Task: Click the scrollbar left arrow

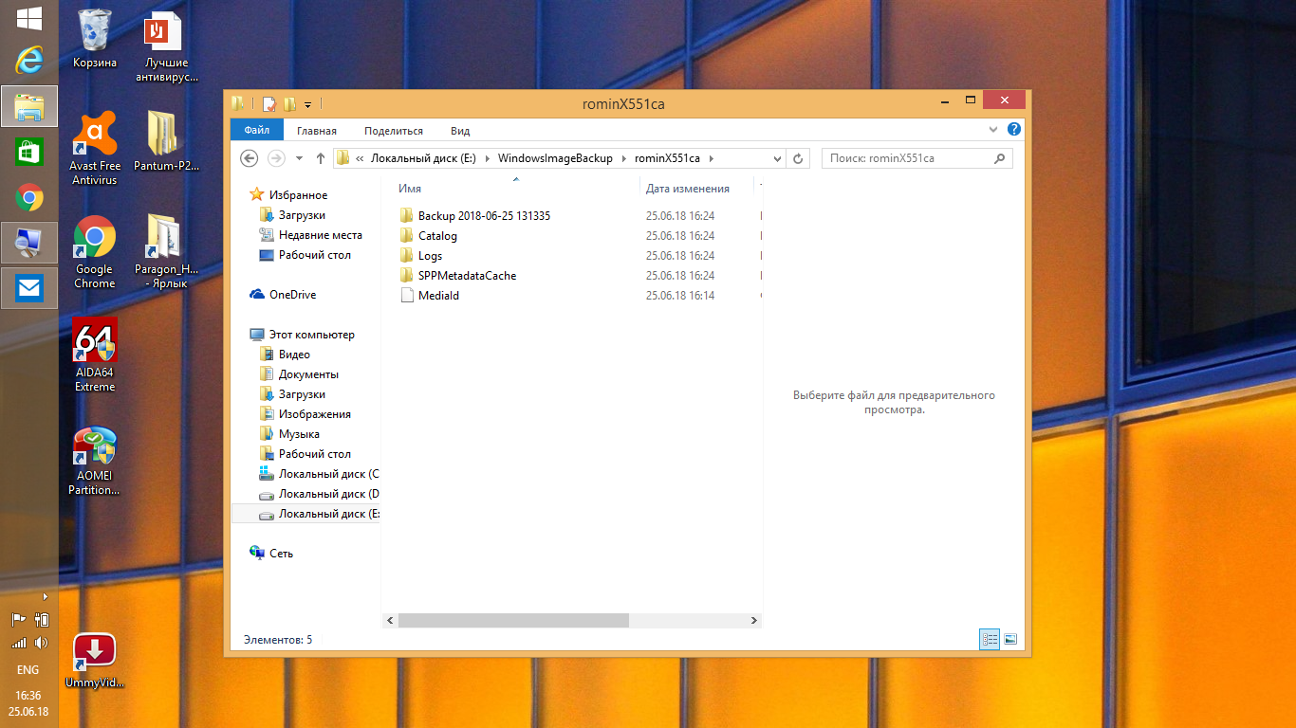Action: (x=389, y=620)
